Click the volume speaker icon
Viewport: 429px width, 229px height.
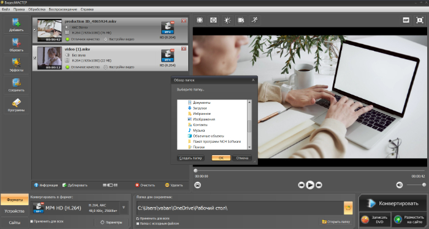tap(399, 185)
